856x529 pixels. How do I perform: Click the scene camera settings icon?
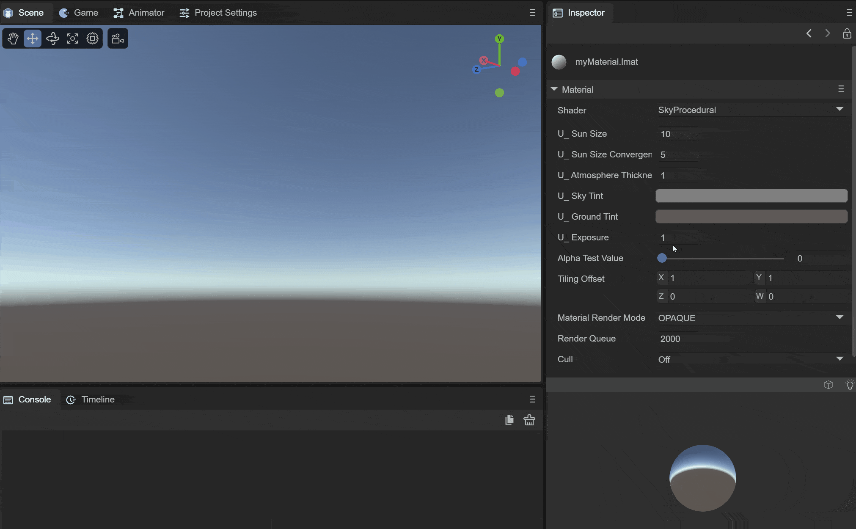[118, 39]
